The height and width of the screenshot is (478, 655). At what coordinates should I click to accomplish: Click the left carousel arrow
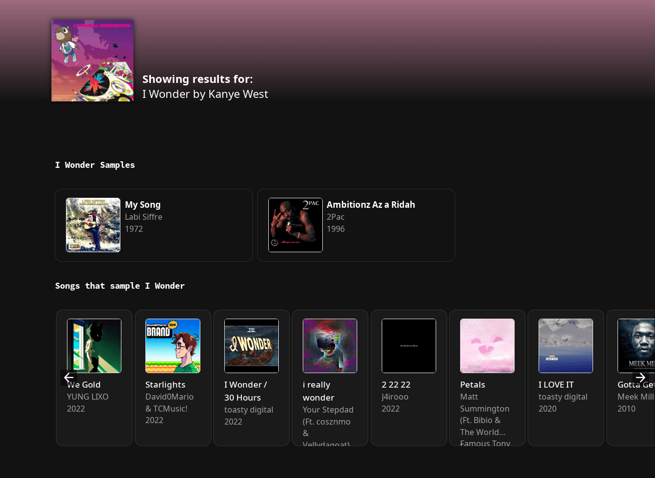coord(68,378)
